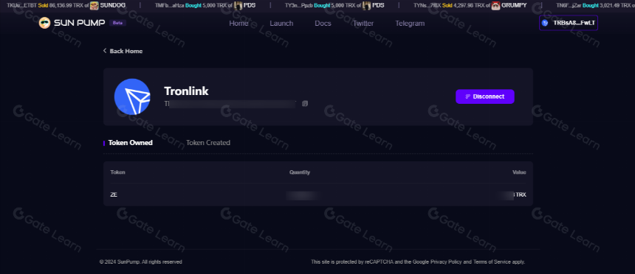Click the back chevron beside Back Home
635x274 pixels.
coord(105,51)
